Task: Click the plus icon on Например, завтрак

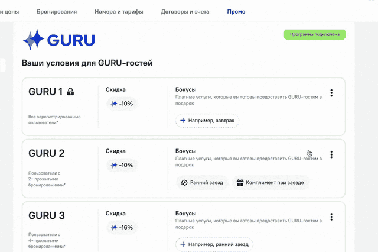Action: pos(183,121)
